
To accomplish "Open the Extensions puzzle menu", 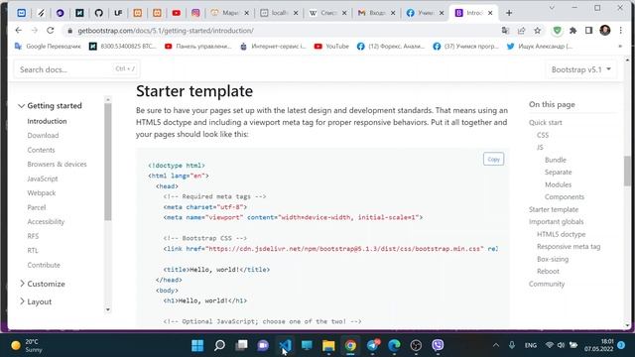I will 573,31.
